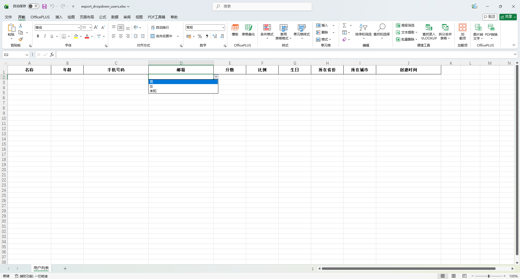Click the 共享 share button
The image size is (520, 279).
508,17
